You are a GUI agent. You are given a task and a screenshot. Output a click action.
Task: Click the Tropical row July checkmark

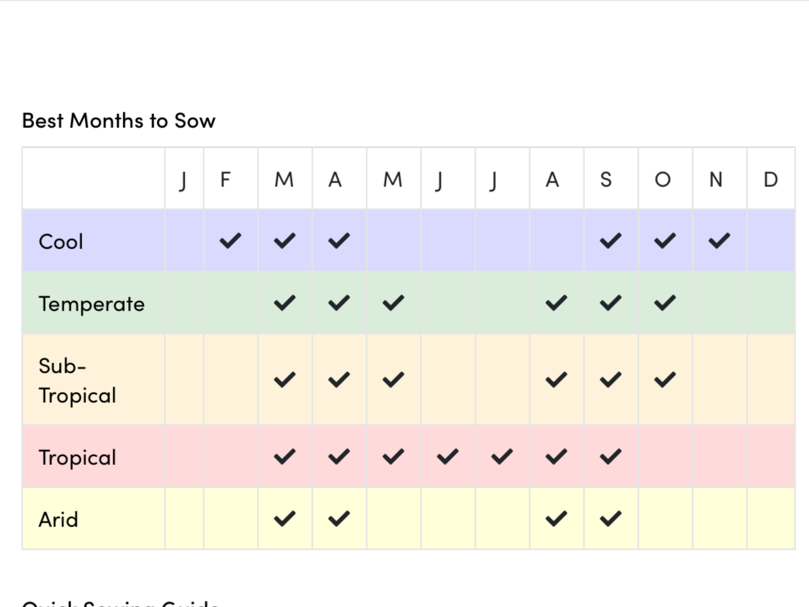502,456
